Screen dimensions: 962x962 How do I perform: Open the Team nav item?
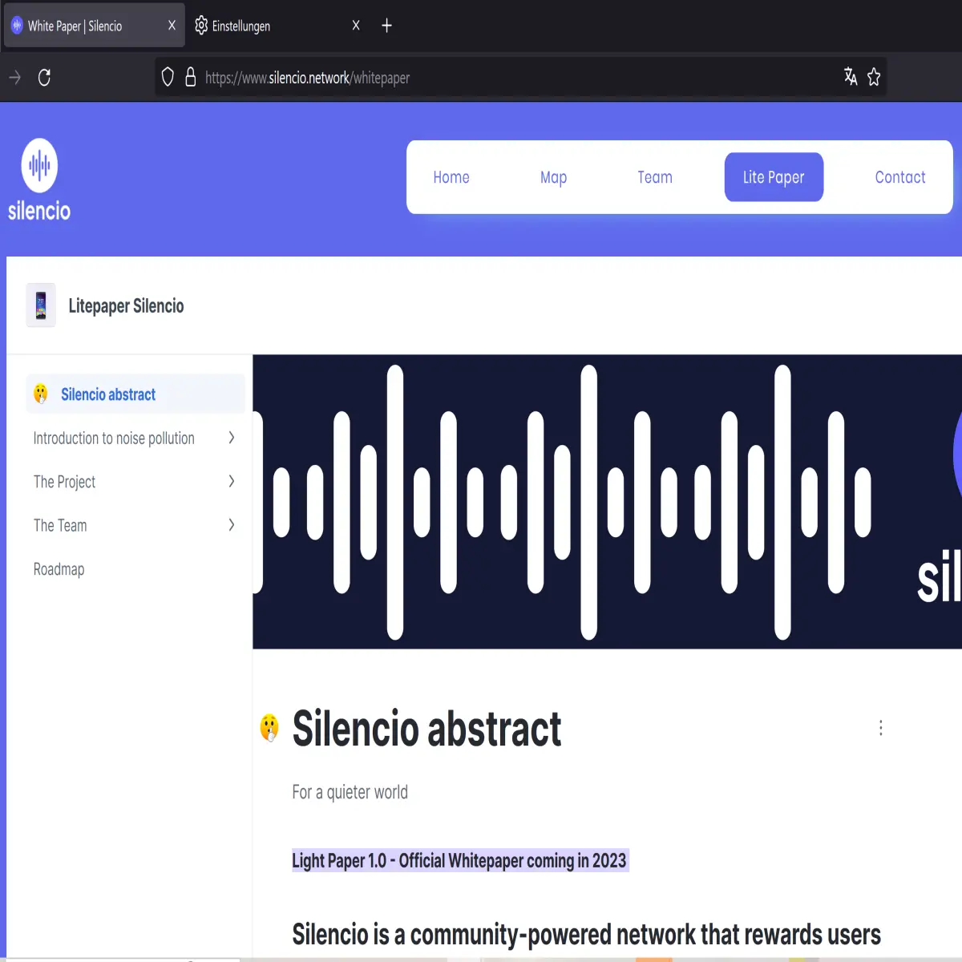(655, 177)
